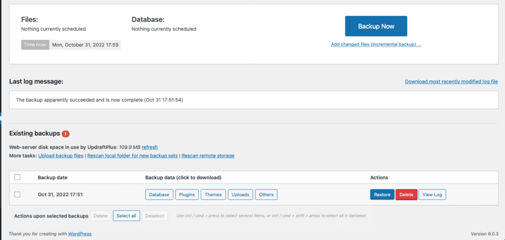Screen dimensions: 505x240
Task: Open View Log for the backup
Action: tap(432, 195)
